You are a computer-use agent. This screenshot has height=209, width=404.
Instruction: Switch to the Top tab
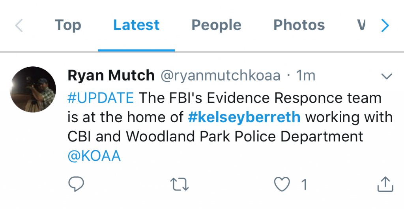click(x=68, y=26)
